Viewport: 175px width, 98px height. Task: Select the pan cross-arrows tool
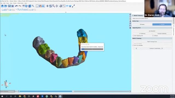click(x=57, y=6)
